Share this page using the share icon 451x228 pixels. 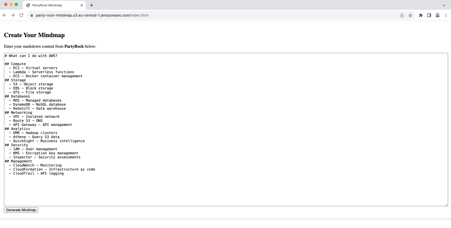(x=402, y=15)
